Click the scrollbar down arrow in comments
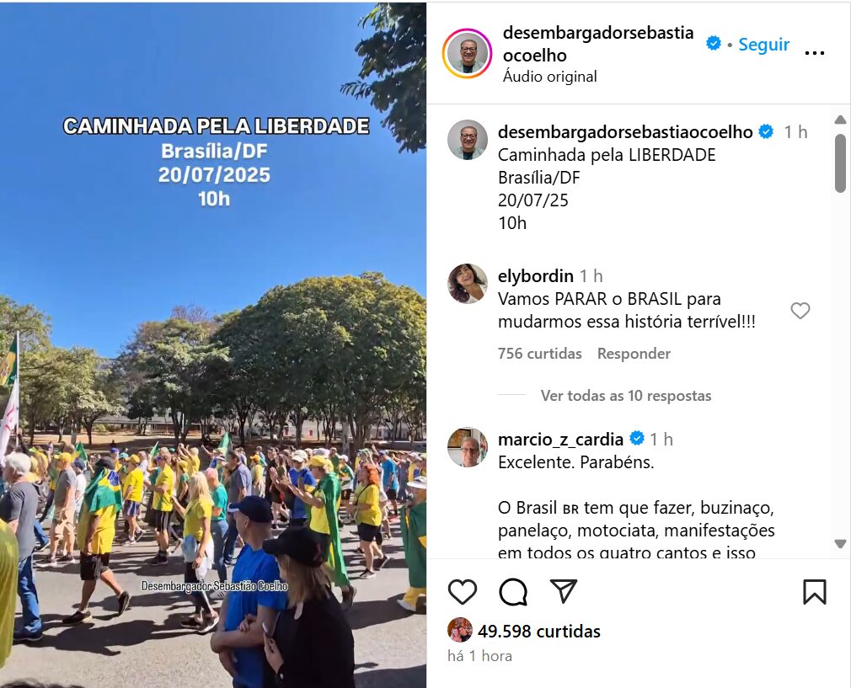 840,544
